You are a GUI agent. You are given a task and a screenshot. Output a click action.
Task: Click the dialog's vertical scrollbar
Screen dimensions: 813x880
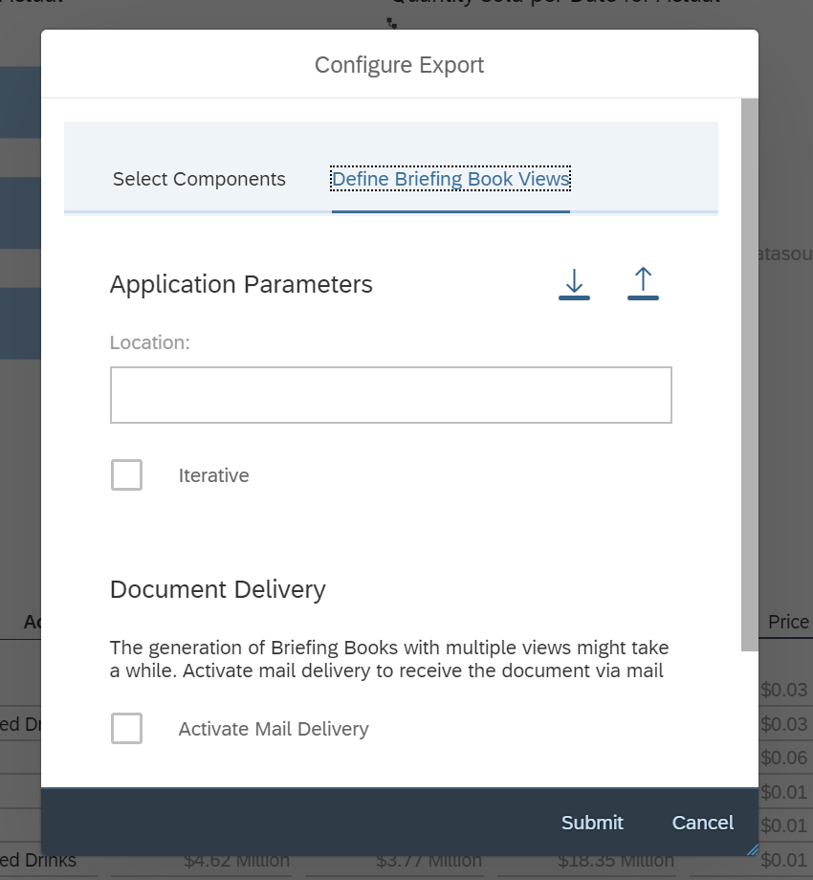click(x=750, y=375)
